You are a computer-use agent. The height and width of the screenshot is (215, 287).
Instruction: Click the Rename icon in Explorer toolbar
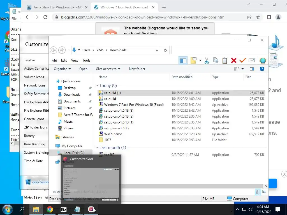point(252,60)
